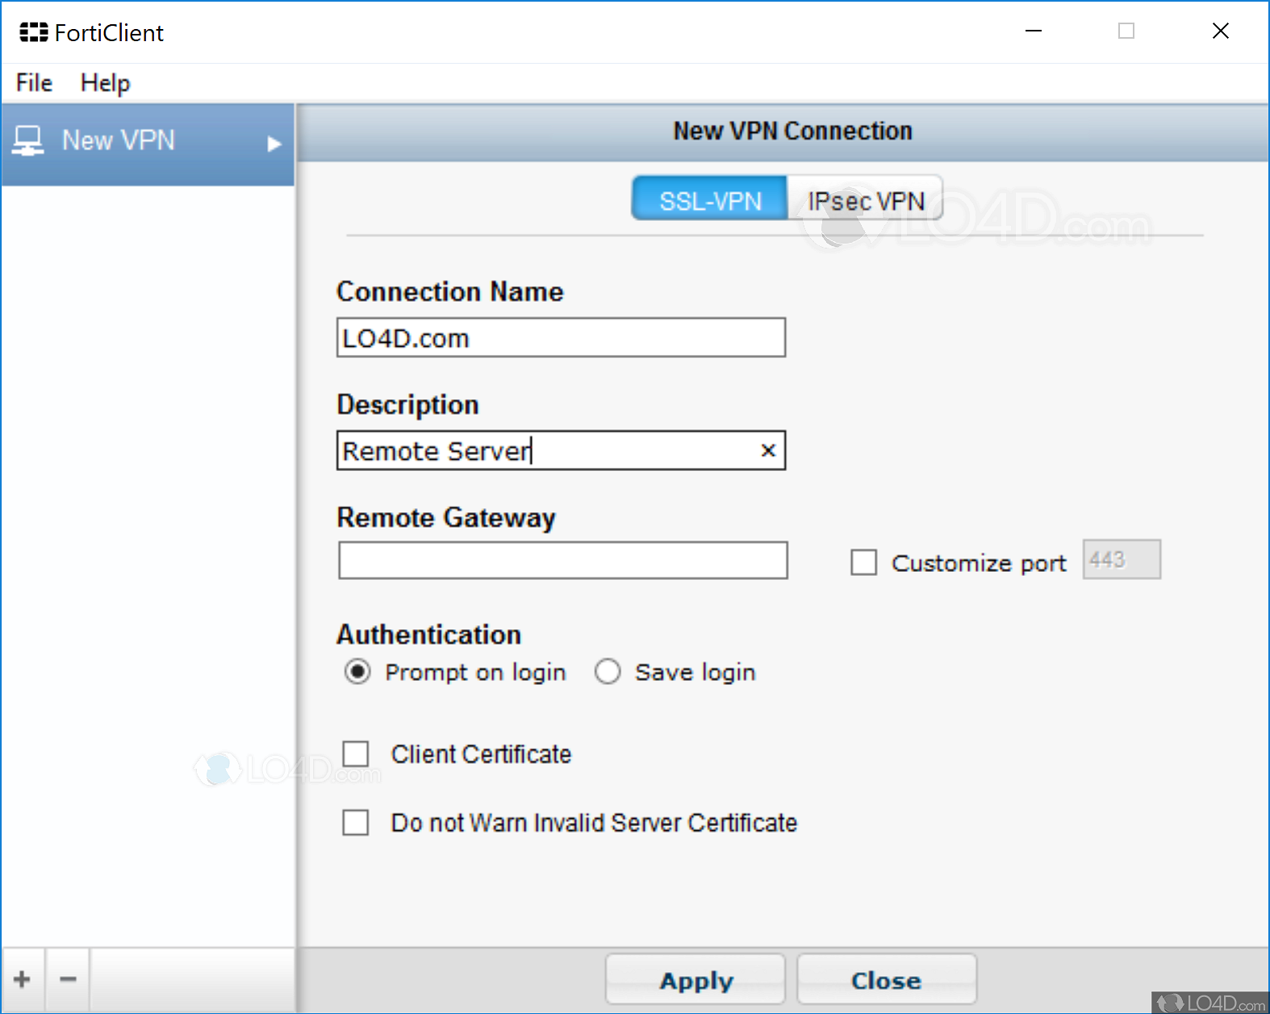Viewport: 1270px width, 1014px height.
Task: Switch to the IPsec VPN tab
Action: (865, 200)
